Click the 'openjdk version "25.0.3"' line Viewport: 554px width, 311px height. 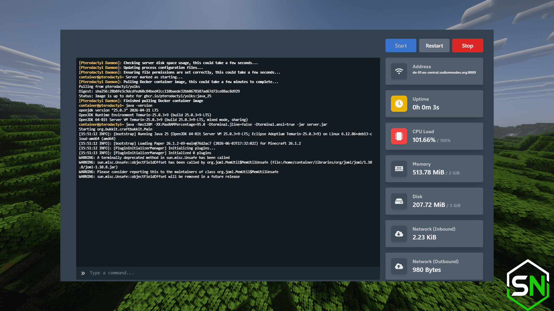119,110
